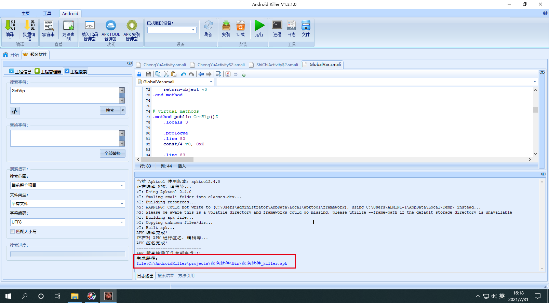Viewport: 549px width, 303px height.
Task: Switch to the 工程信息 tab
Action: [x=21, y=71]
